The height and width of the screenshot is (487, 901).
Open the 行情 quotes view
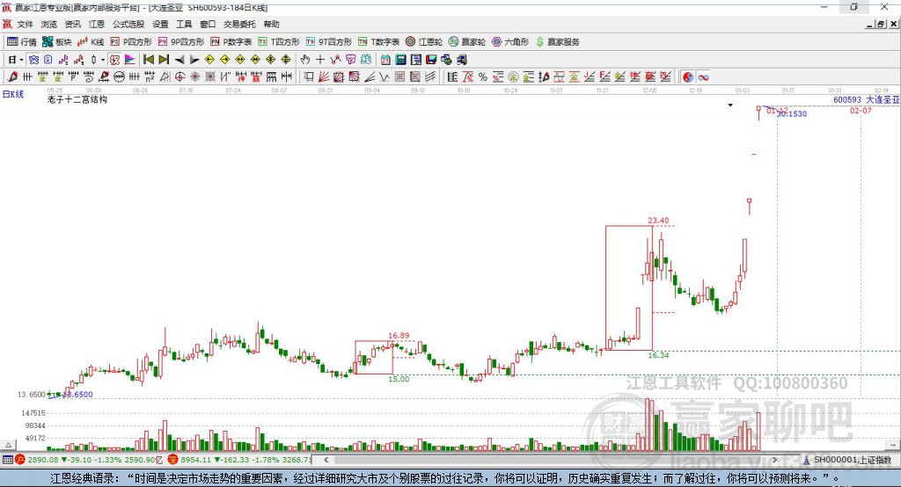(21, 42)
